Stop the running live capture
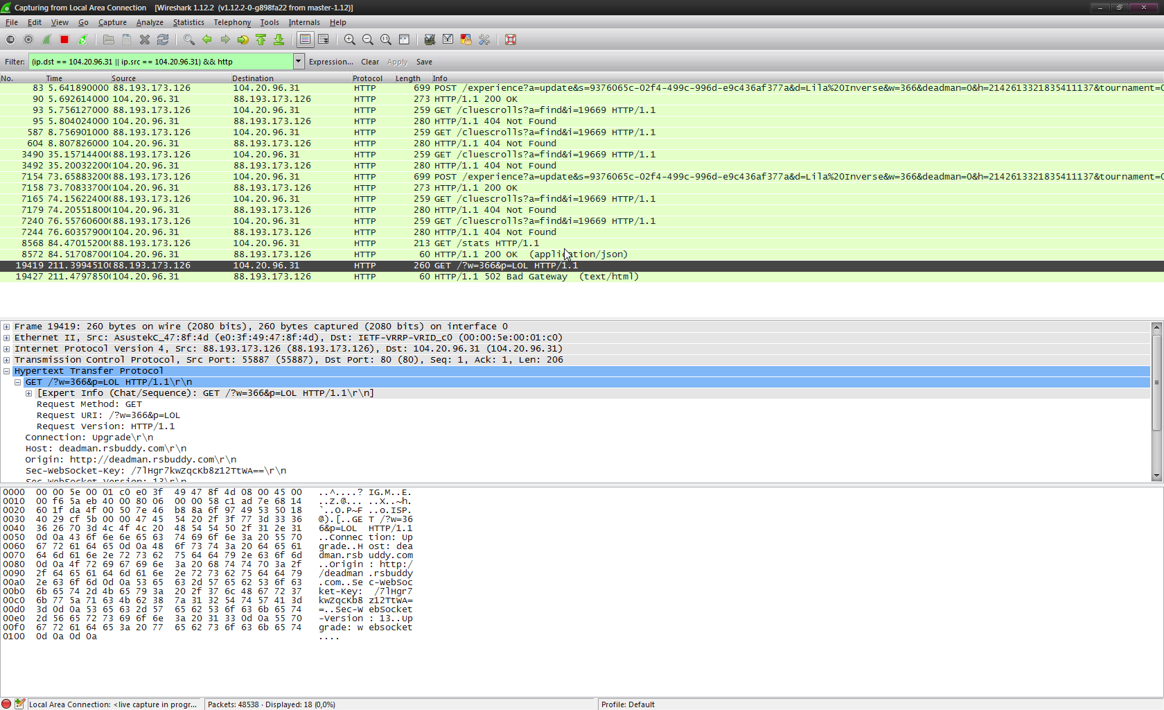The width and height of the screenshot is (1164, 710). [64, 40]
